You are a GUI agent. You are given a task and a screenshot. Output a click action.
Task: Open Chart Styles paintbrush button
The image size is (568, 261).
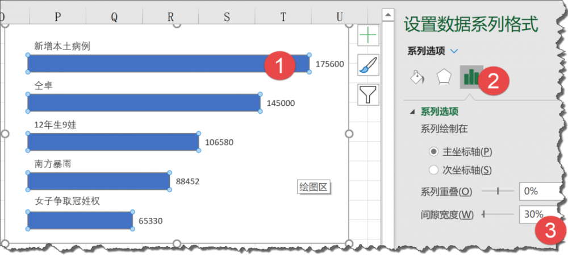point(368,65)
